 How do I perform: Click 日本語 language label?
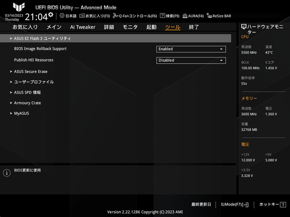point(71,16)
